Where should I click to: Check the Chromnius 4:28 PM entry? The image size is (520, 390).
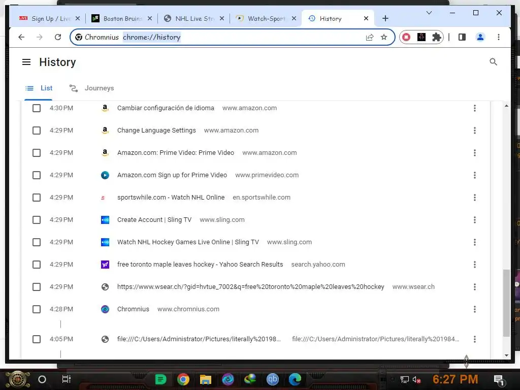(x=37, y=309)
